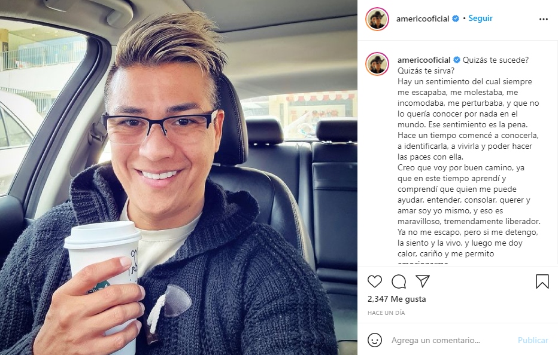Viewport: 558px width, 355px height.
Task: Open the americooficial username in the header
Action: 423,19
